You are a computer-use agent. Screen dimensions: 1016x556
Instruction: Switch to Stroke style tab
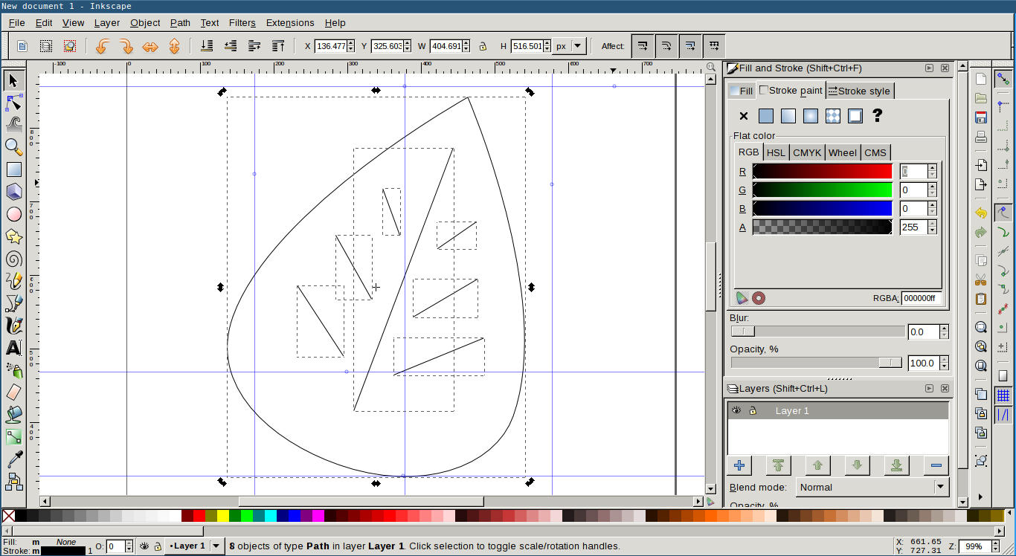tap(859, 91)
